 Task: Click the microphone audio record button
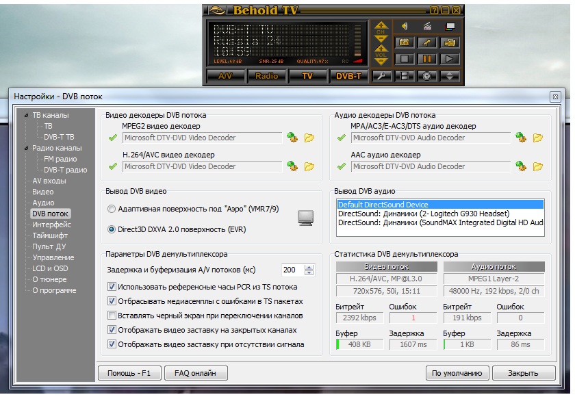click(427, 42)
